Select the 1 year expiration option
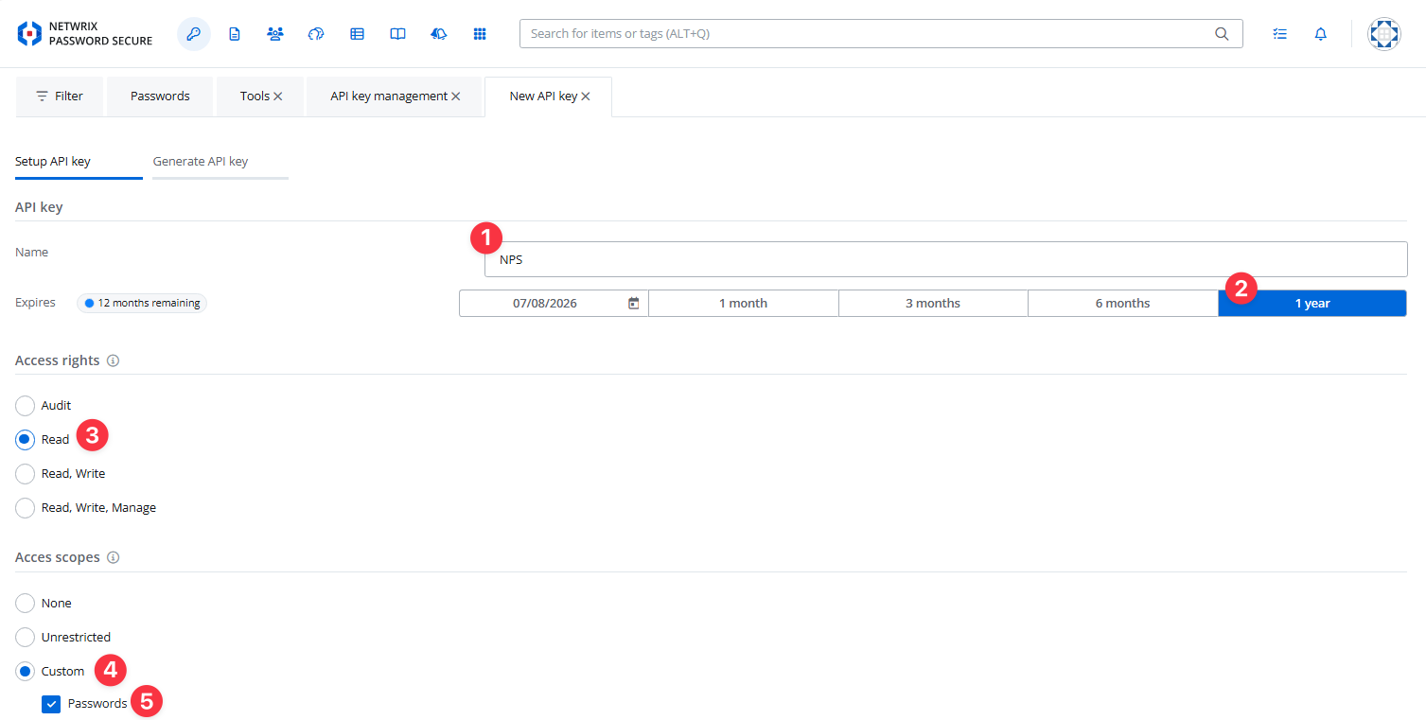 pos(1312,302)
